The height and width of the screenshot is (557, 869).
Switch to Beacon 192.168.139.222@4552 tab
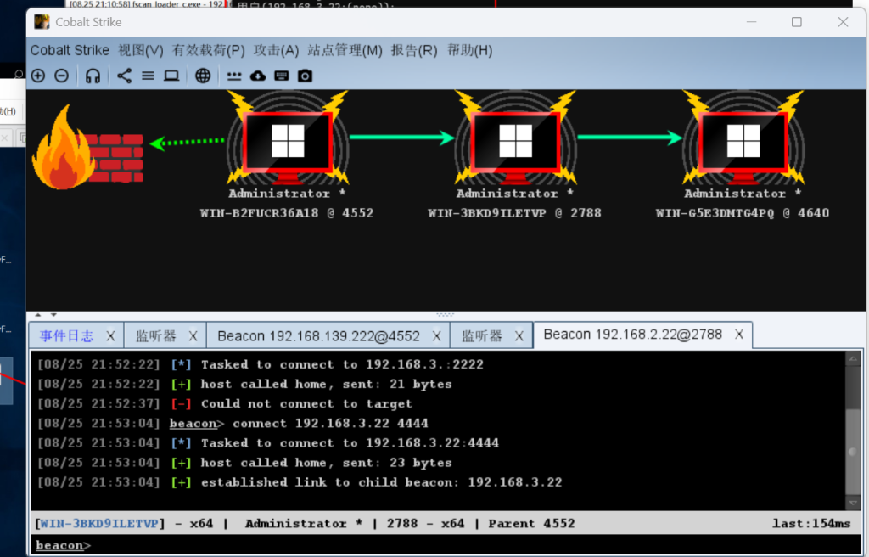[x=319, y=336]
